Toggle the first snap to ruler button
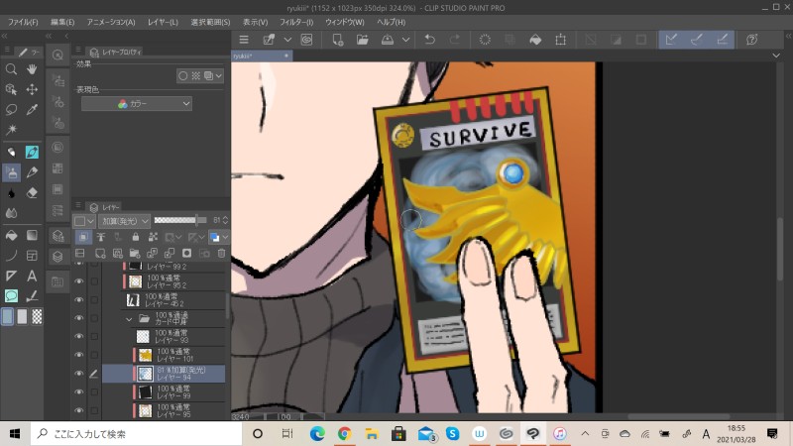 (671, 40)
